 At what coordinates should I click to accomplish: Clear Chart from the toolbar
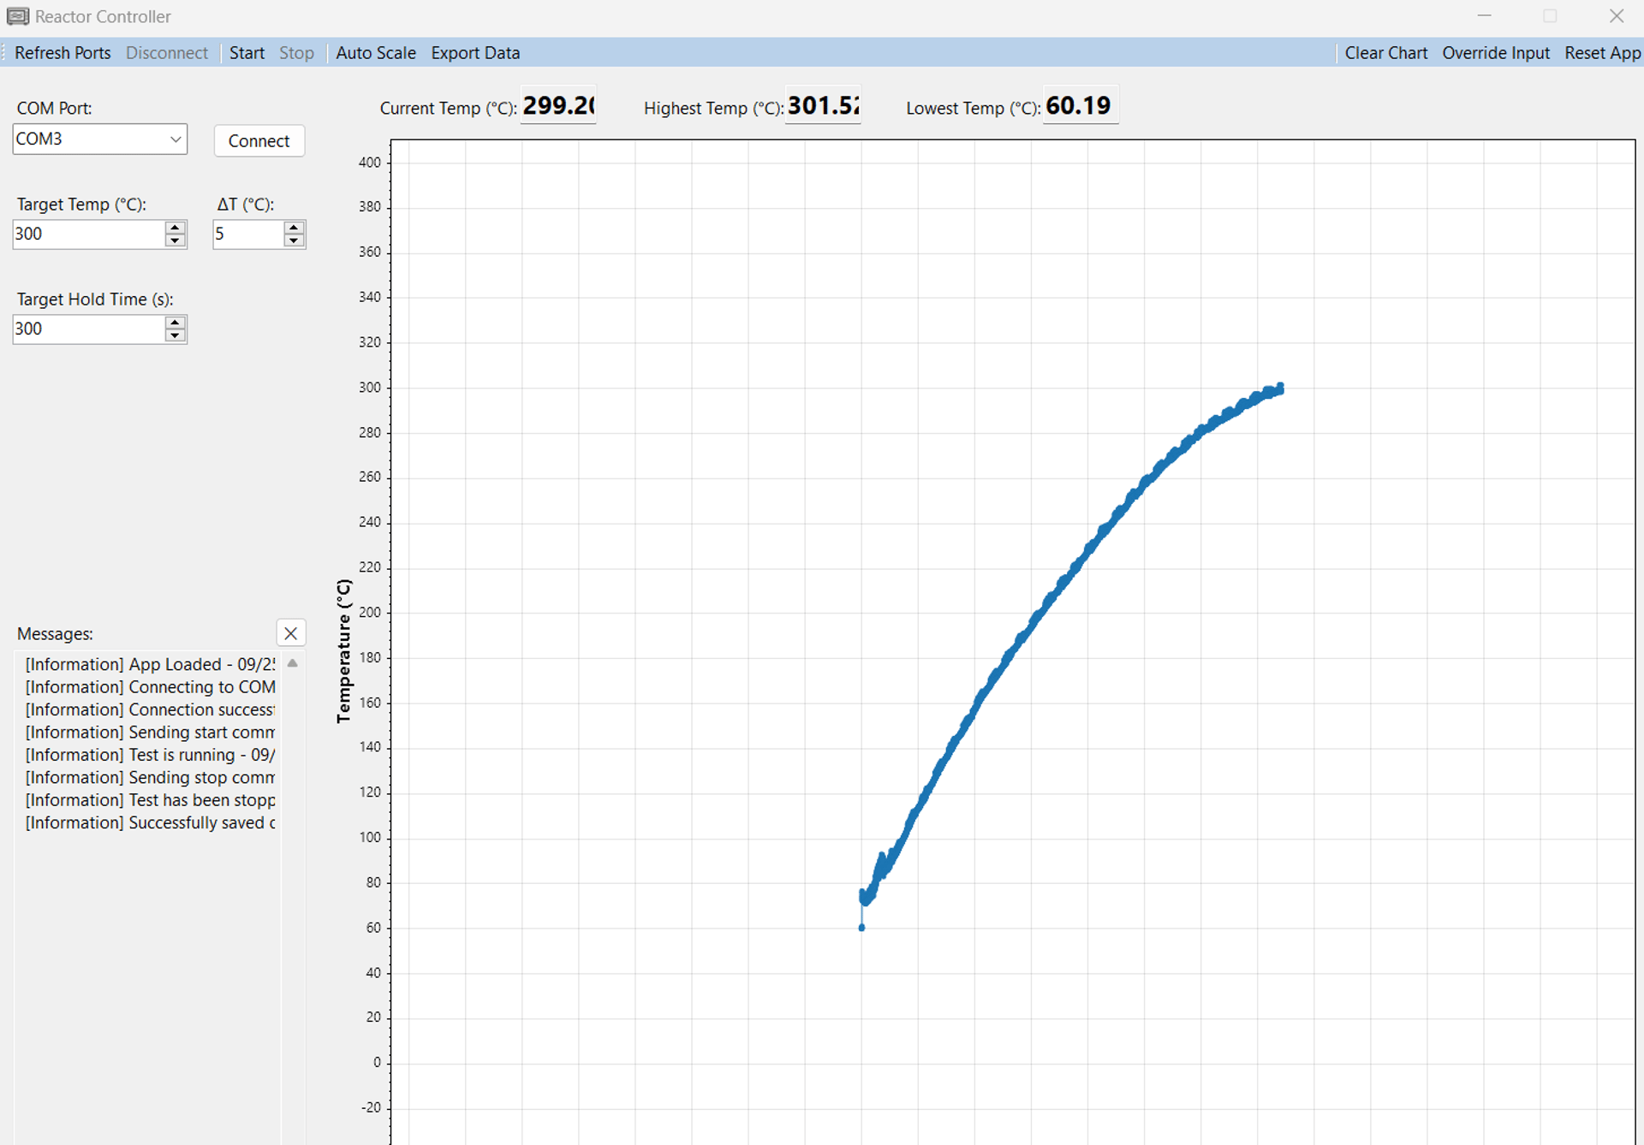pyautogui.click(x=1385, y=53)
